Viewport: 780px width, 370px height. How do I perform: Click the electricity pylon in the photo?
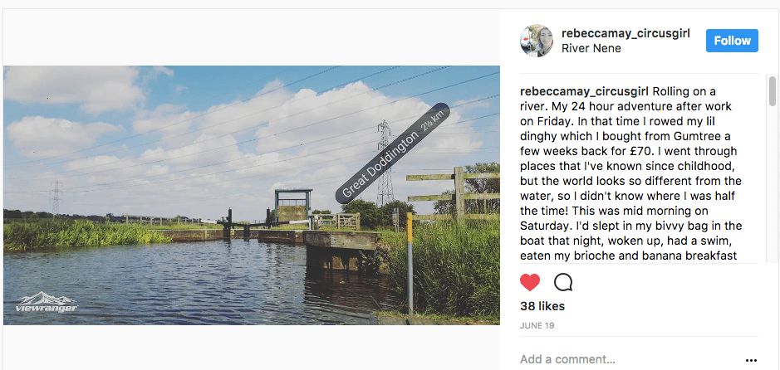point(385,166)
